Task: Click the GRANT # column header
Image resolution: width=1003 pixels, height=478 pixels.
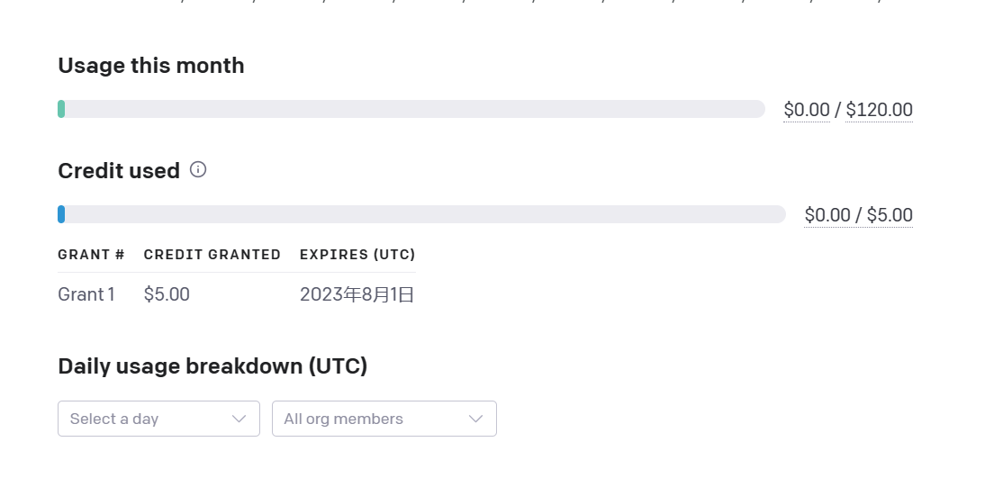Action: pyautogui.click(x=91, y=255)
